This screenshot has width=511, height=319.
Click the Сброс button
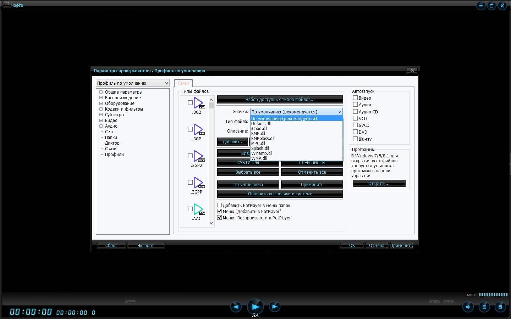(x=111, y=245)
